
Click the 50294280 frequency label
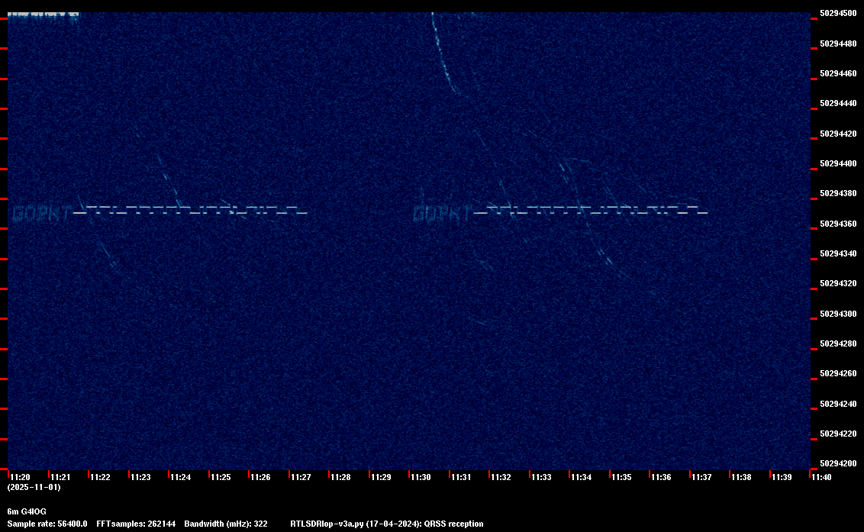tap(838, 343)
